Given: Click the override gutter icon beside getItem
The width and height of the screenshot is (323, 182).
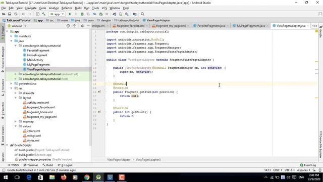Looking at the screenshot, I should [99, 92].
